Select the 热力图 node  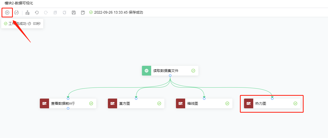272,103
